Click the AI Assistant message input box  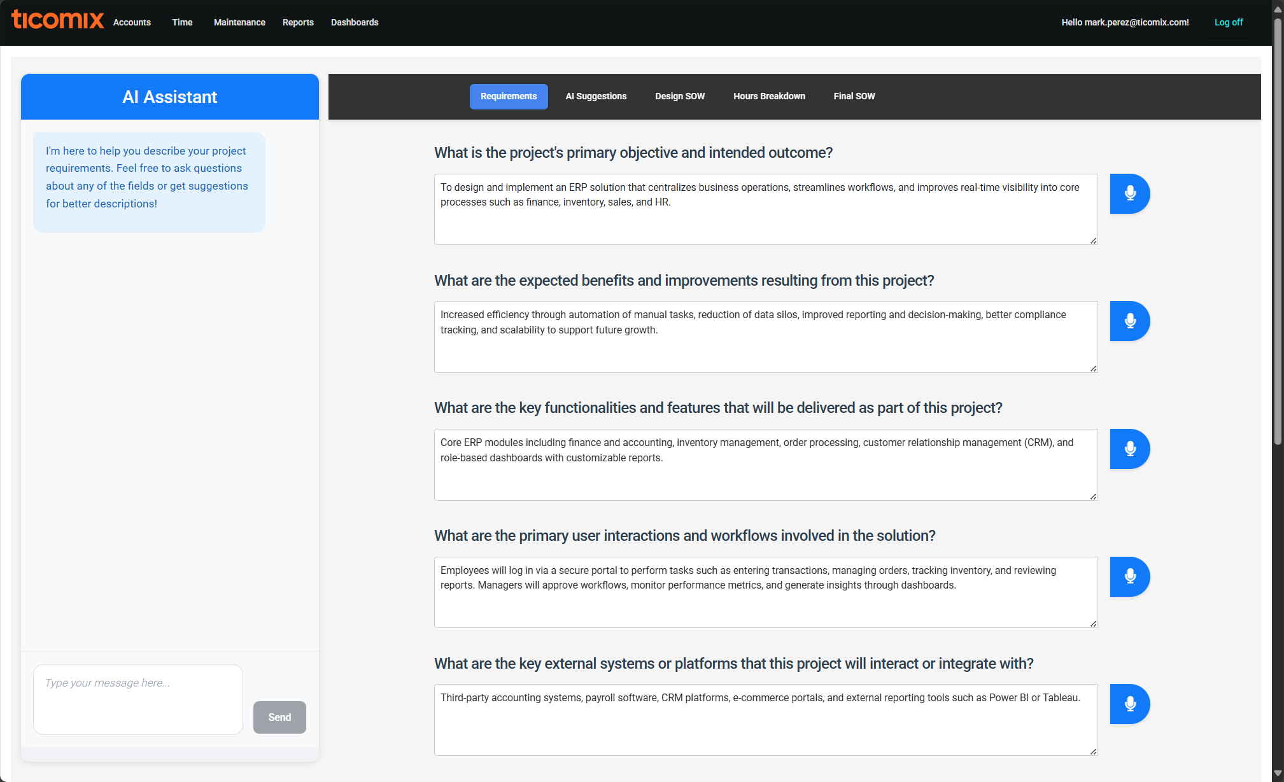[x=138, y=699]
